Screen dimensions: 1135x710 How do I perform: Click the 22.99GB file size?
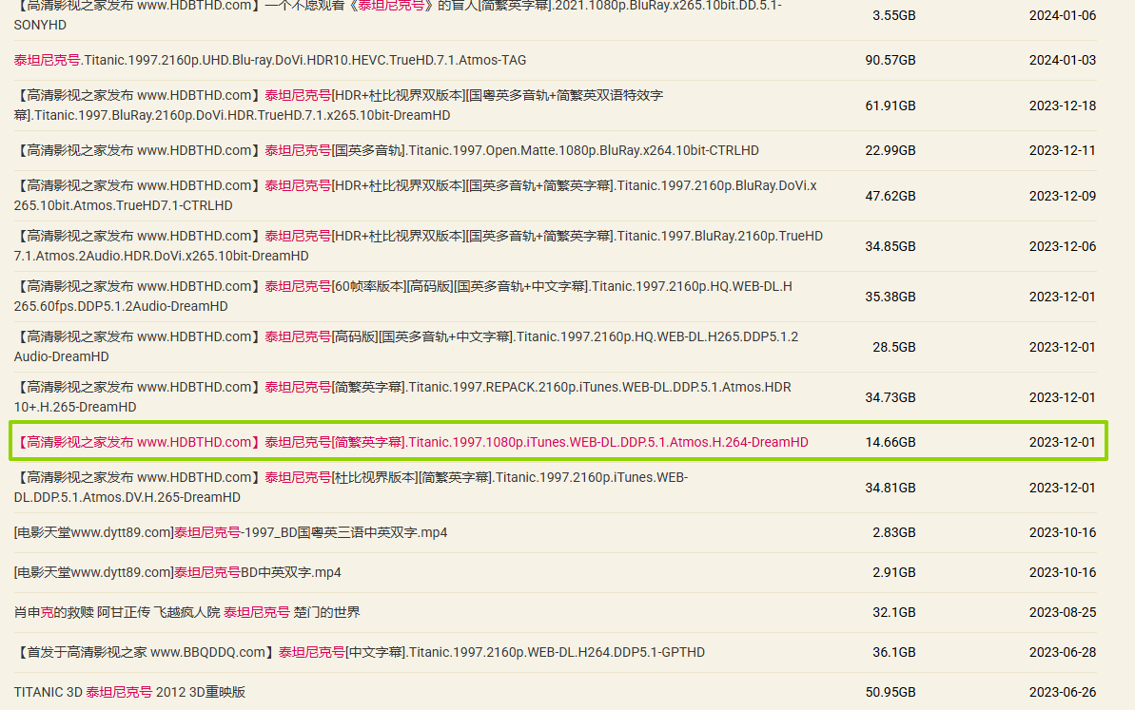pyautogui.click(x=890, y=150)
